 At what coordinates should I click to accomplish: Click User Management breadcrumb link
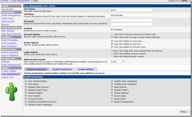[x=21, y=1]
